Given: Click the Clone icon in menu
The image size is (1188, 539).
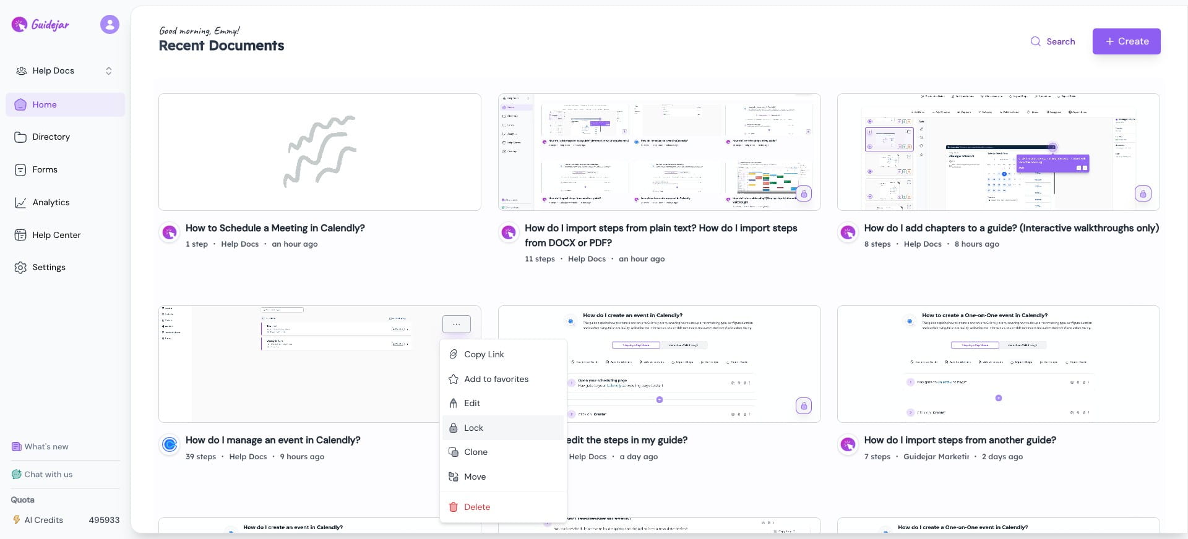Looking at the screenshot, I should pyautogui.click(x=454, y=452).
